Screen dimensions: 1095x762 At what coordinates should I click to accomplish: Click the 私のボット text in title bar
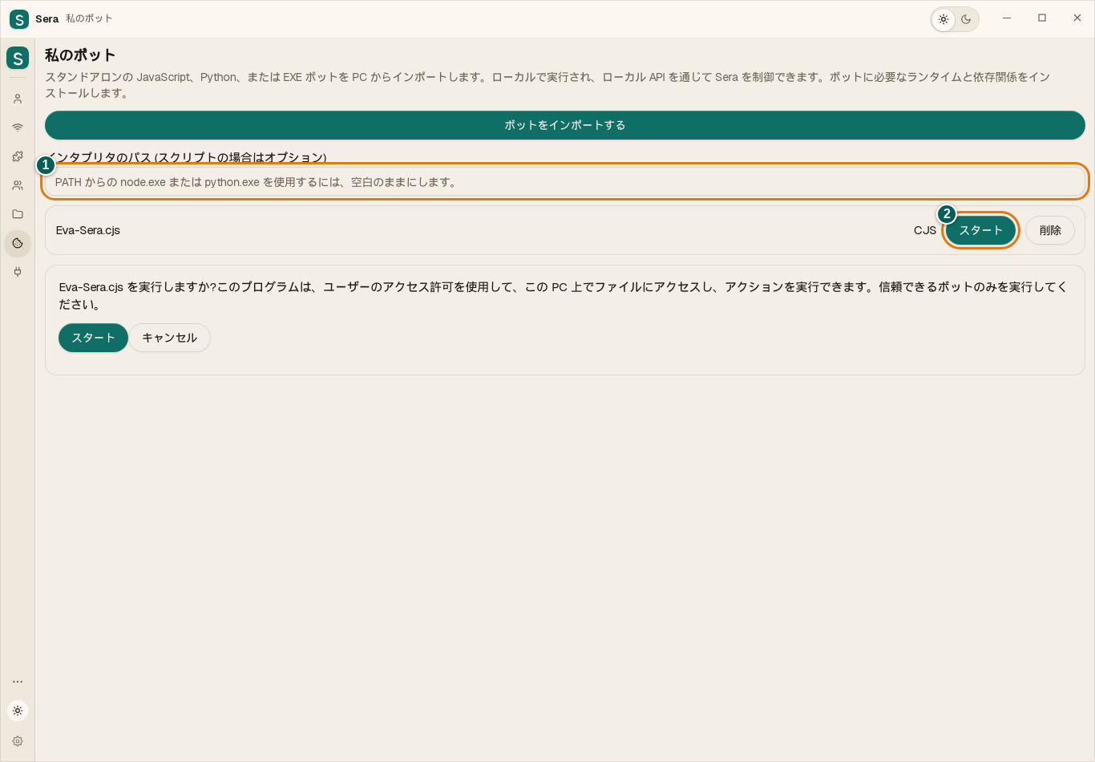coord(89,18)
